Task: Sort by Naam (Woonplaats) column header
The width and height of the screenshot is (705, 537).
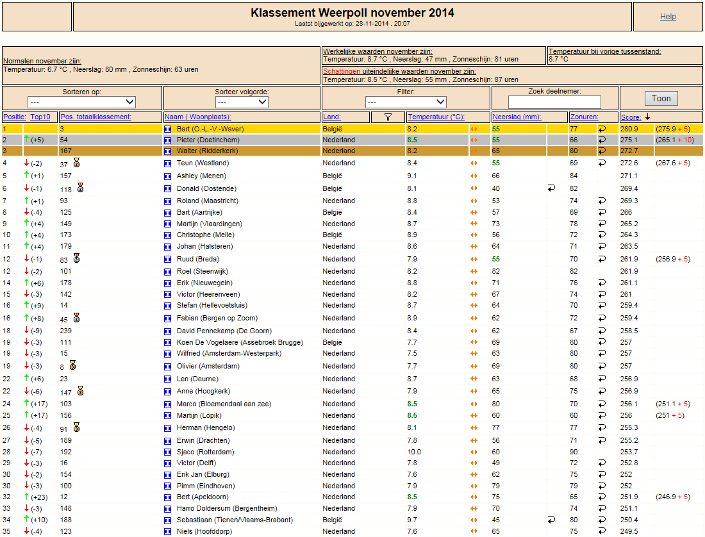Action: click(198, 117)
